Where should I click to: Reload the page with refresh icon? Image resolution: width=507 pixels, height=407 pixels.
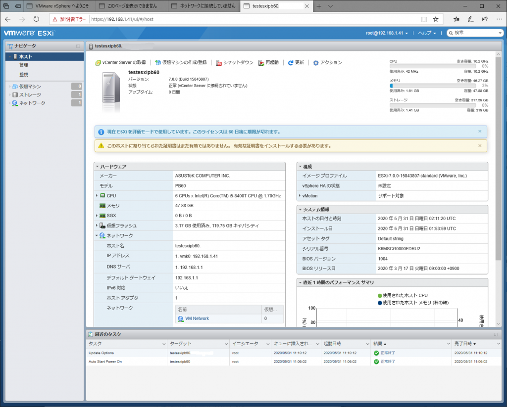[36, 19]
